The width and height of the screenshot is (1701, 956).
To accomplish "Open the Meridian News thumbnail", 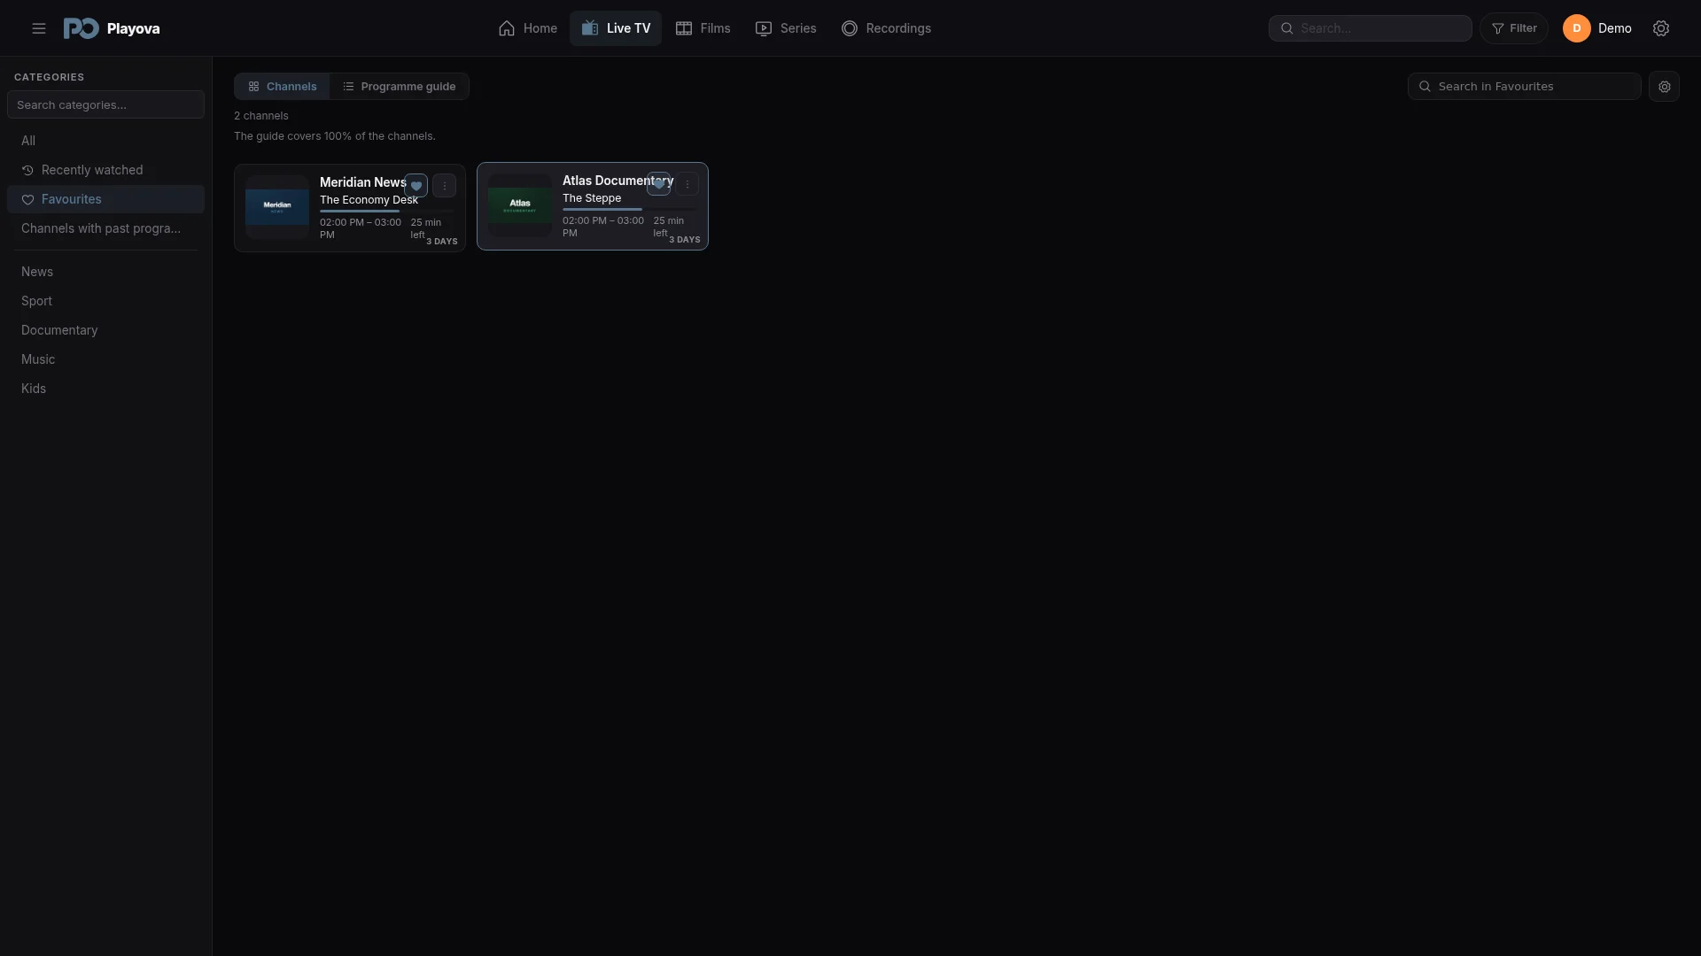I will (277, 207).
